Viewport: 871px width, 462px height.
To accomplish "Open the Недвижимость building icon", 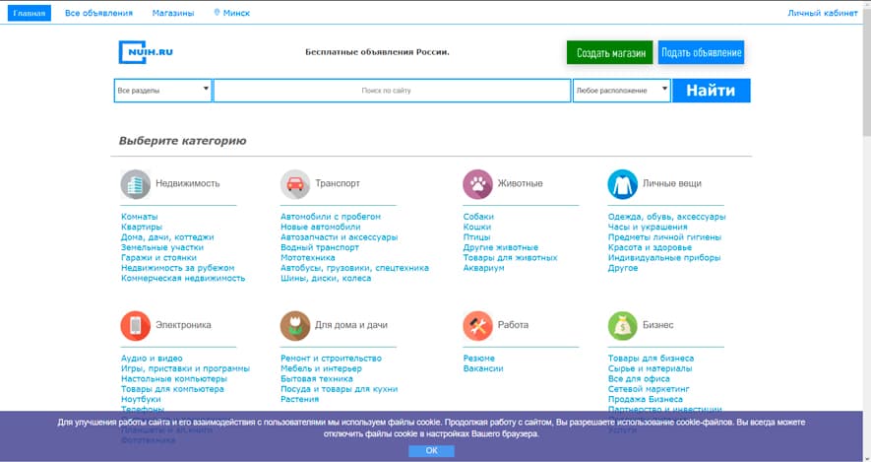I will click(x=136, y=184).
